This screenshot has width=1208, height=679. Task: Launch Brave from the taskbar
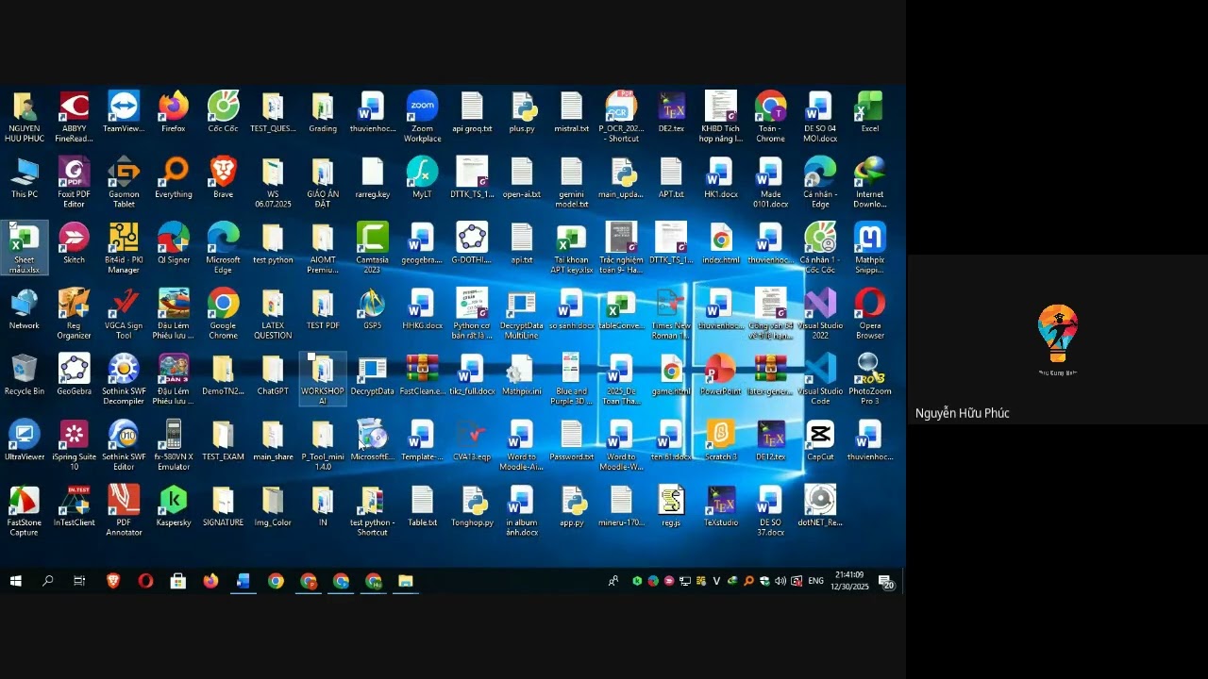[113, 581]
